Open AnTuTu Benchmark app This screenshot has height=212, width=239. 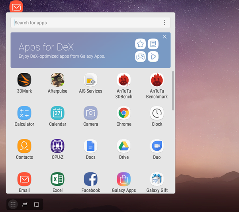(x=157, y=80)
